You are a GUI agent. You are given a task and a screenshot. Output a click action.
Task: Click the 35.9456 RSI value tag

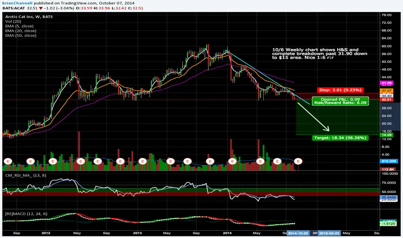(x=389, y=197)
